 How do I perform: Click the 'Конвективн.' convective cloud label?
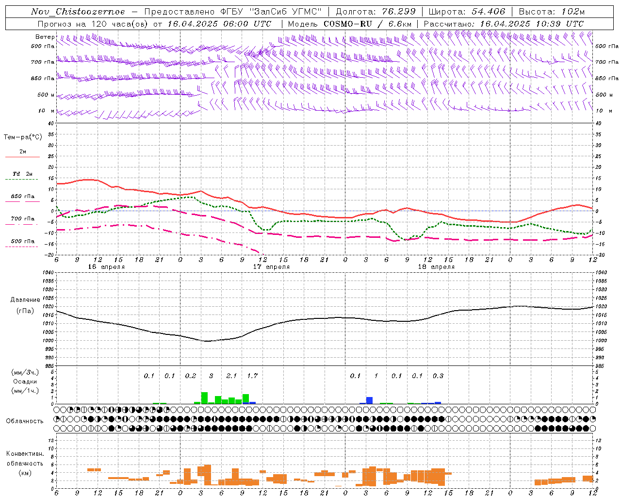[25, 454]
